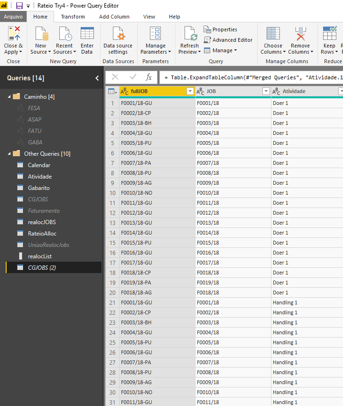
Task: Select the CGJOBS (2) query
Action: click(54, 267)
